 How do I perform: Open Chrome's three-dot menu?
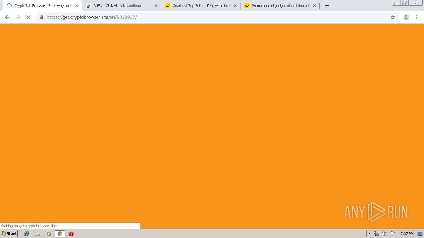point(417,17)
